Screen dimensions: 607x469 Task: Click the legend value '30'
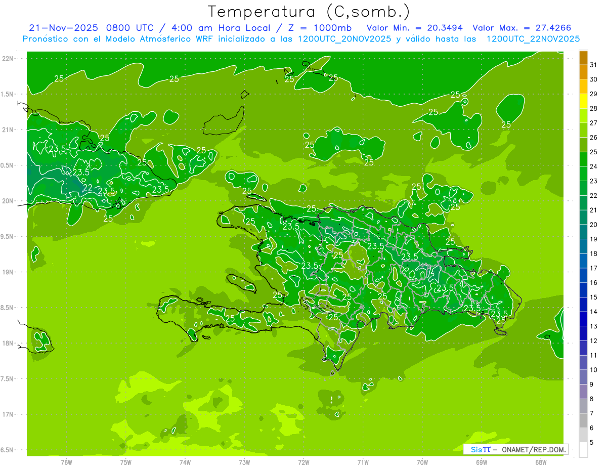594,79
